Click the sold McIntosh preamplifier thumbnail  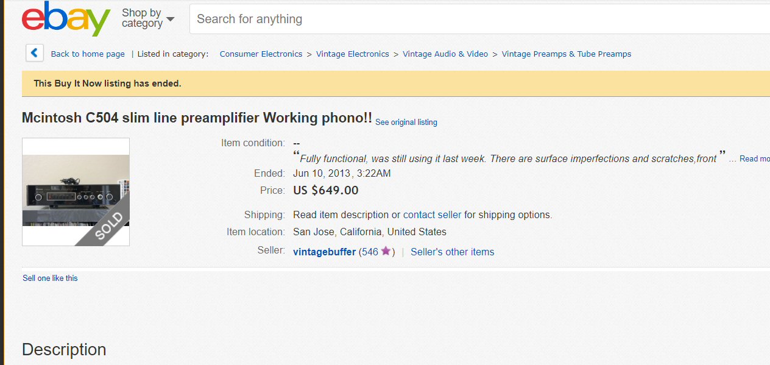pos(76,192)
